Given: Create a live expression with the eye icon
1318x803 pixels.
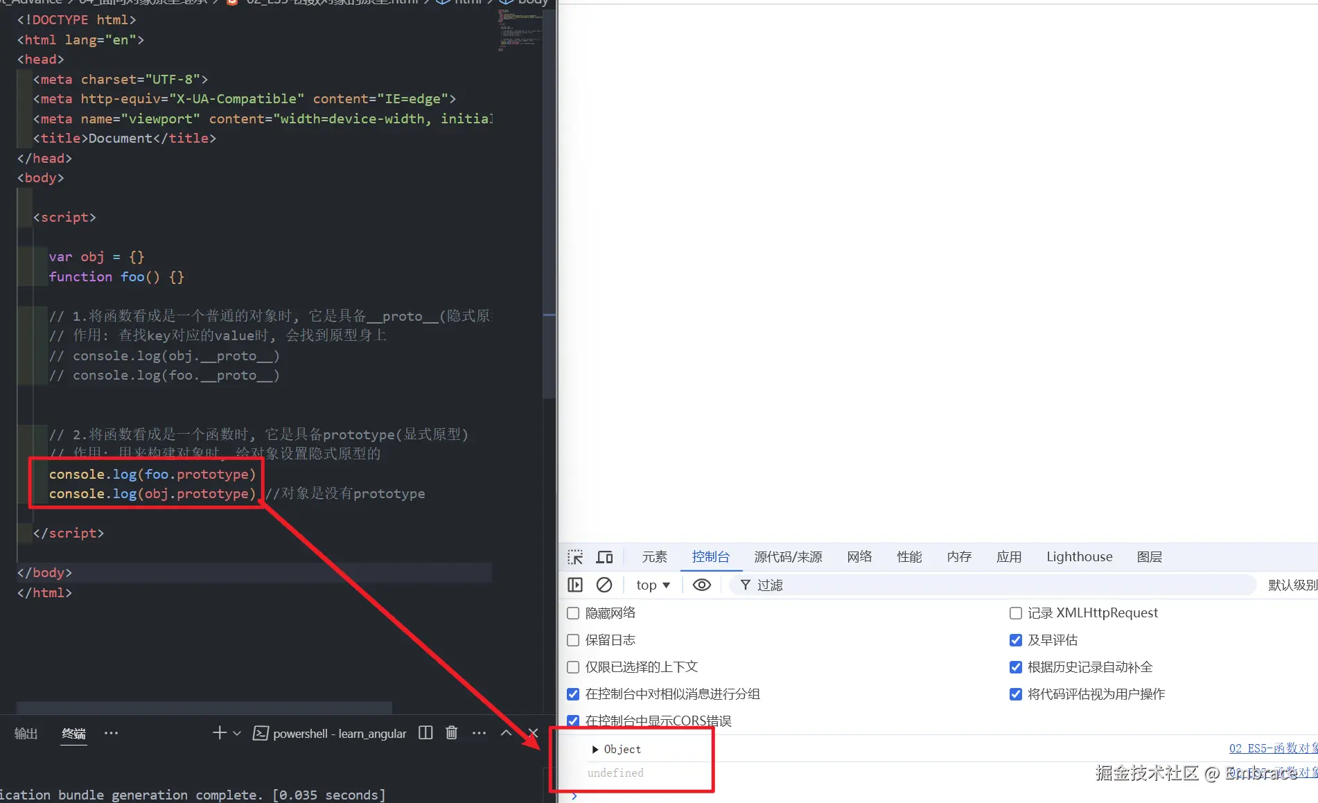Looking at the screenshot, I should click(x=702, y=585).
